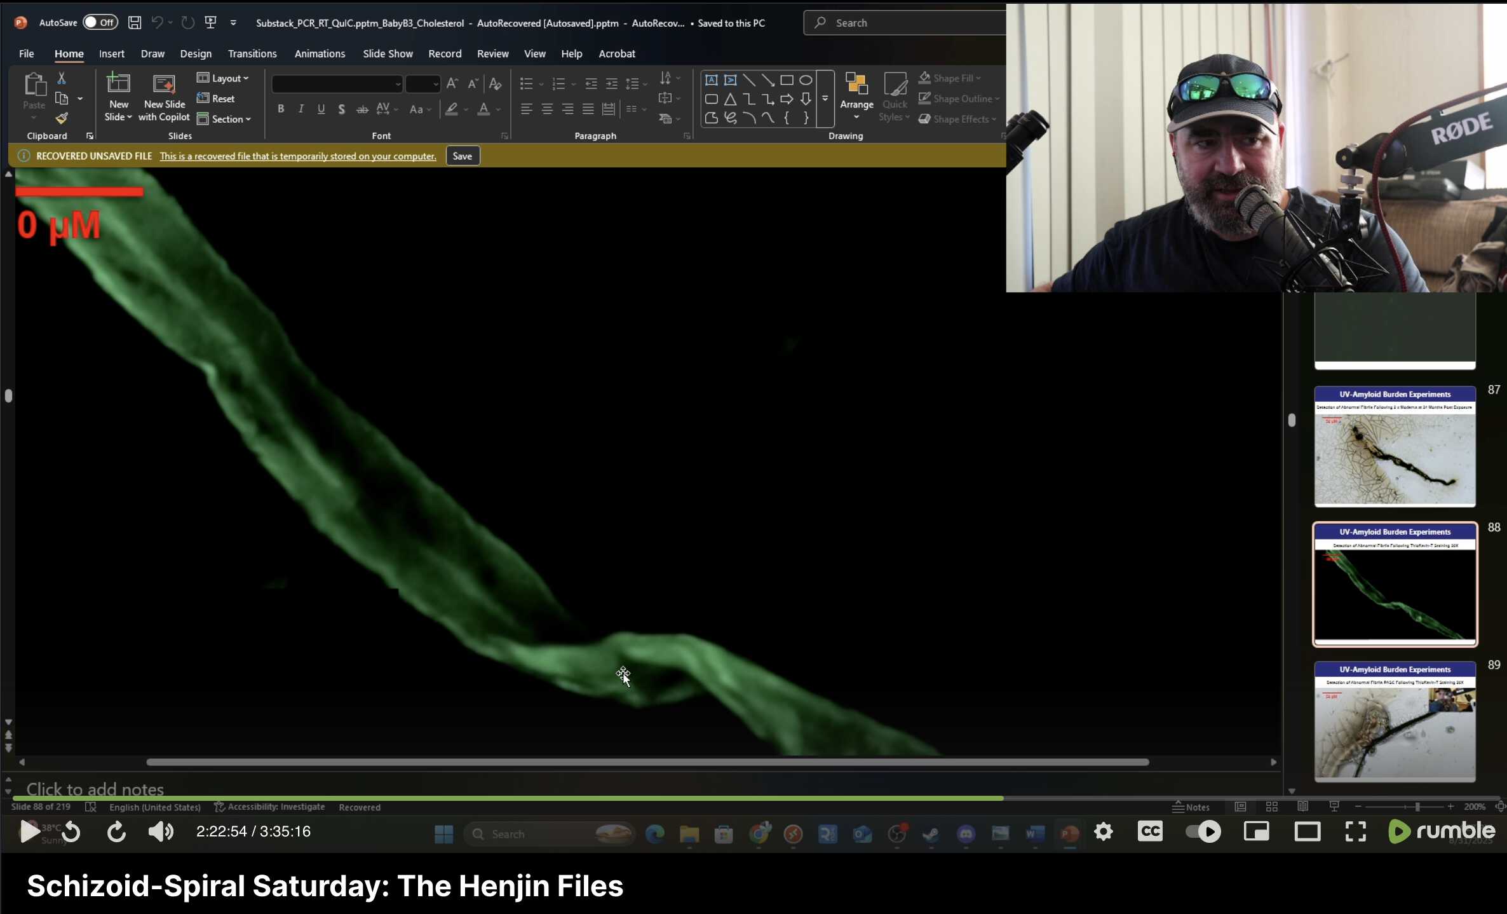Switch to the Insert tab
1507x914 pixels.
point(112,53)
